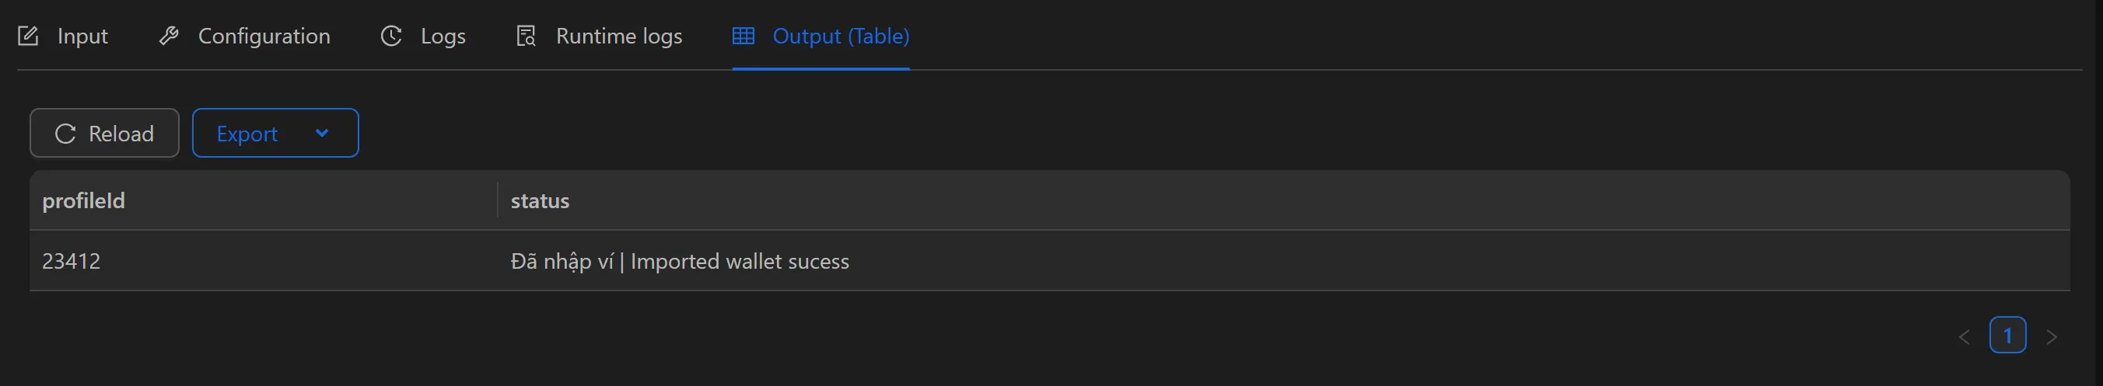
Task: Open the Export menu button
Action: tap(247, 134)
